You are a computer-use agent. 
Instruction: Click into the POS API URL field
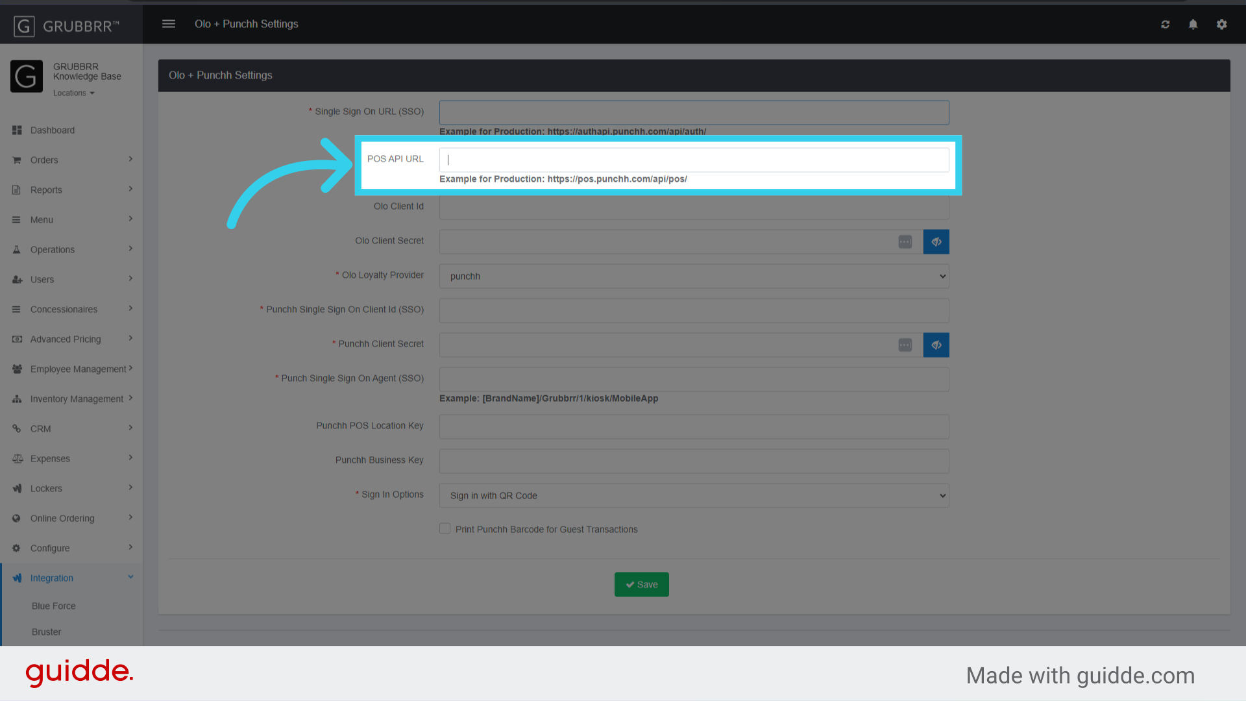pyautogui.click(x=694, y=160)
